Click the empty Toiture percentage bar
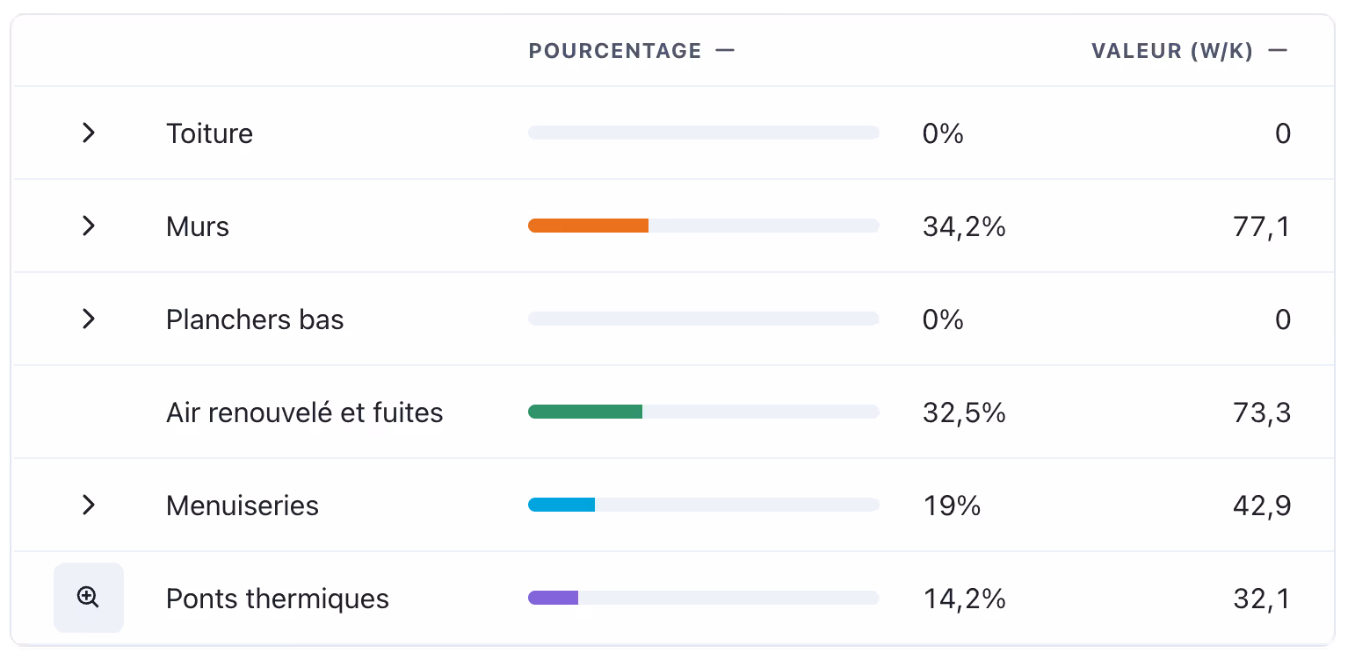The image size is (1355, 667). tap(704, 133)
